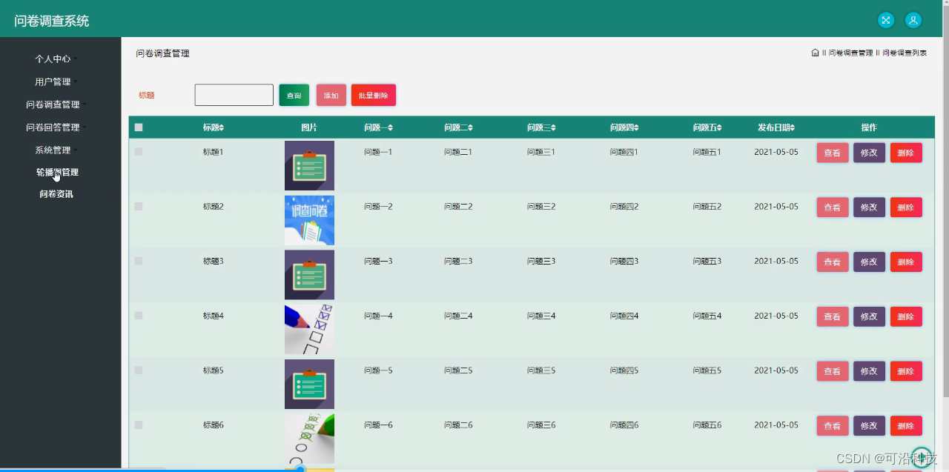Click the 问卷调查管理 breadcrumb link
The width and height of the screenshot is (949, 472).
(x=850, y=53)
